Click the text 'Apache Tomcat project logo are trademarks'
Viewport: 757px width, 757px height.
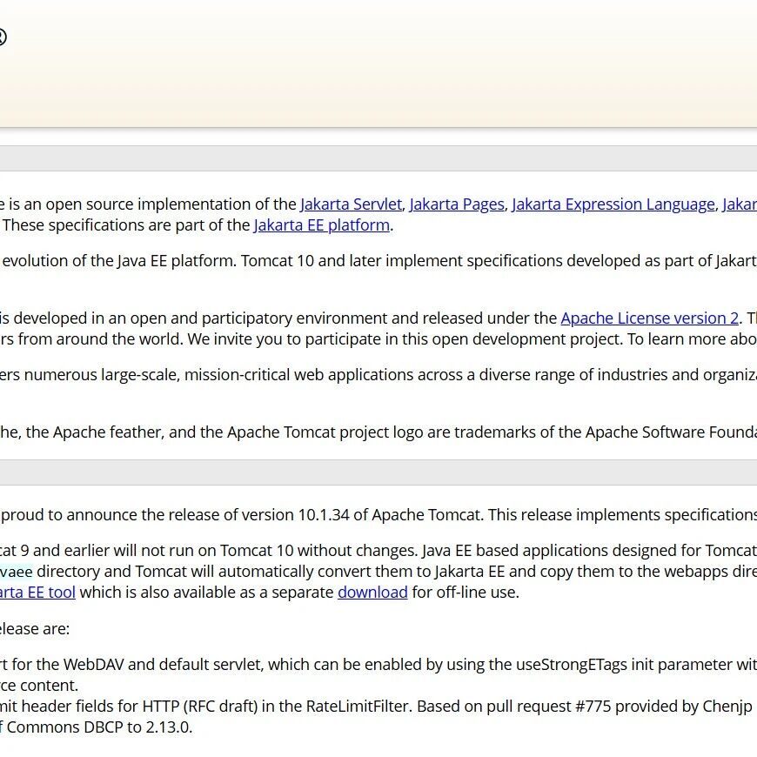tap(381, 432)
